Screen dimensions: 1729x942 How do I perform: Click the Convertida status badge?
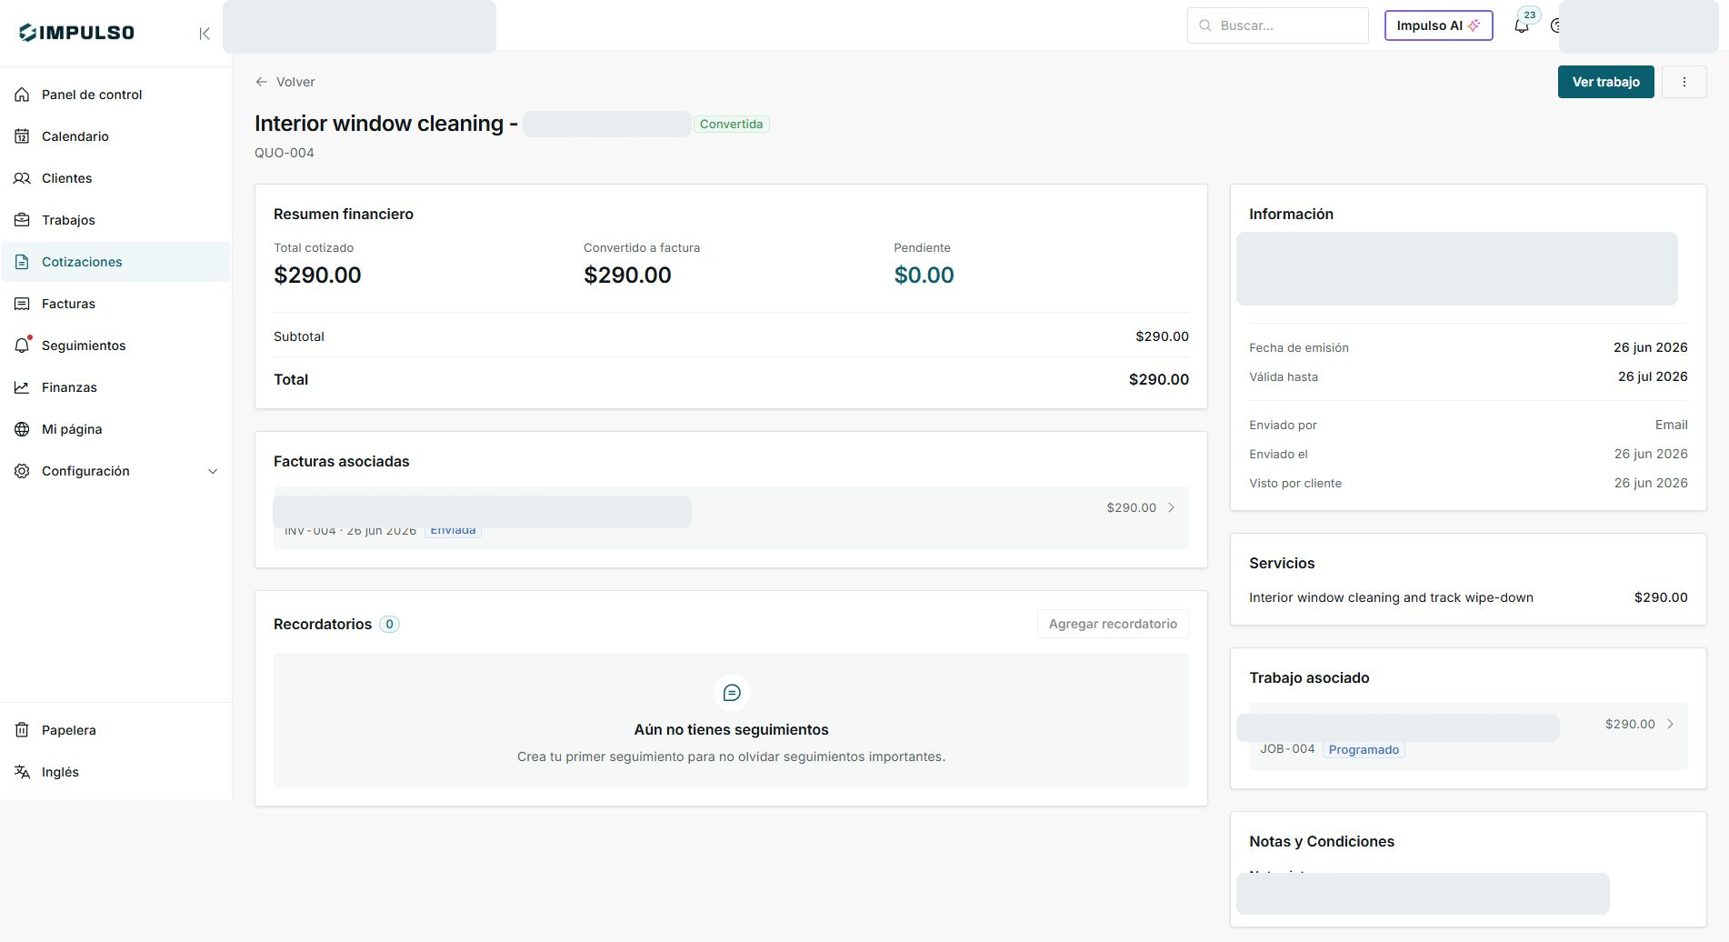click(x=731, y=124)
